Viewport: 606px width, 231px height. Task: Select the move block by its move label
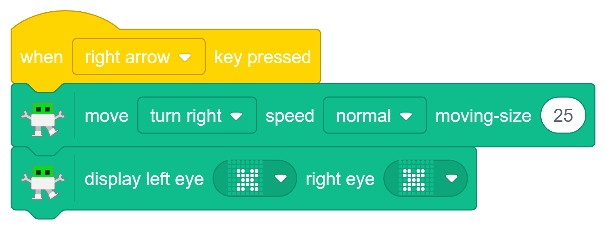[x=107, y=116]
